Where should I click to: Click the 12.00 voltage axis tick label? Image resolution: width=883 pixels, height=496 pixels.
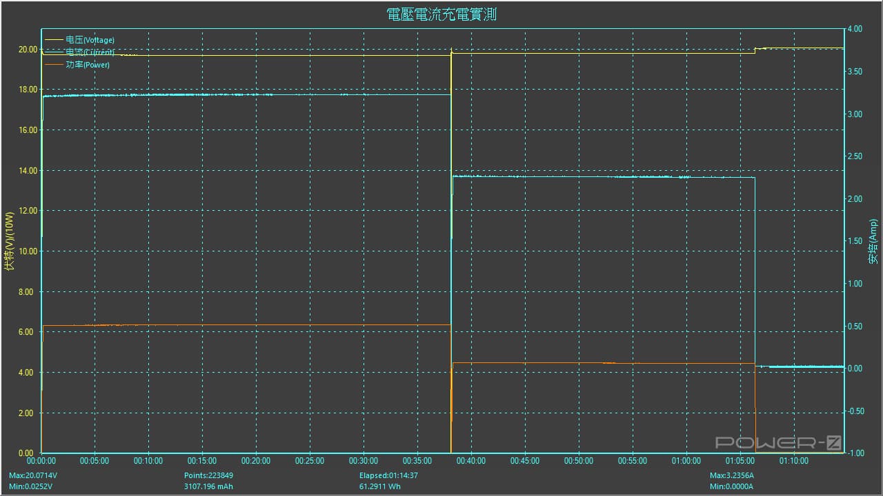(28, 211)
